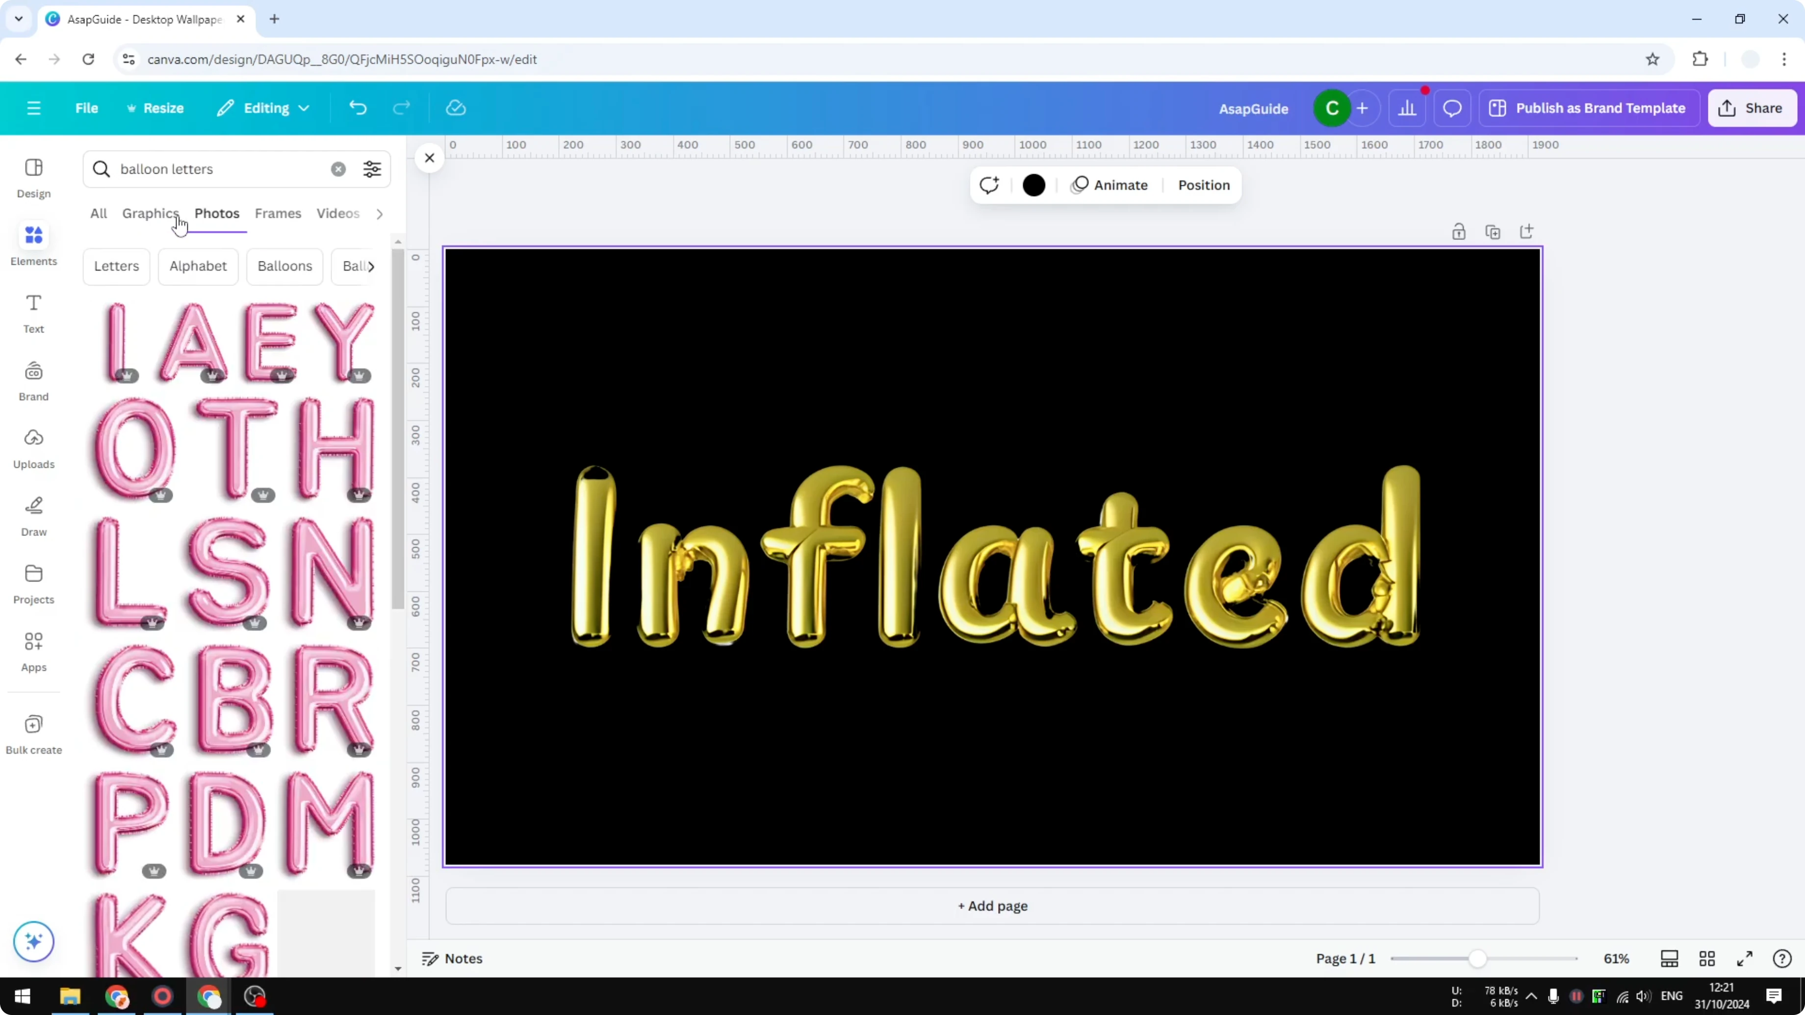
Task: Expand more element categories with the right chevron
Action: (379, 214)
